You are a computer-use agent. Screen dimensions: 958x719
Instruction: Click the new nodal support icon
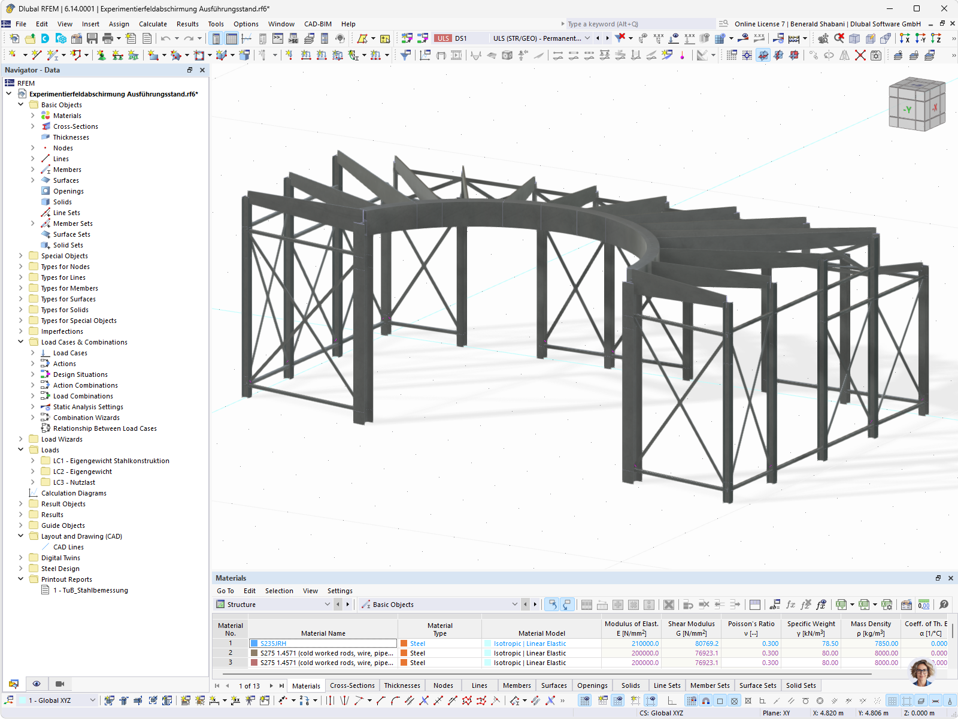point(101,55)
